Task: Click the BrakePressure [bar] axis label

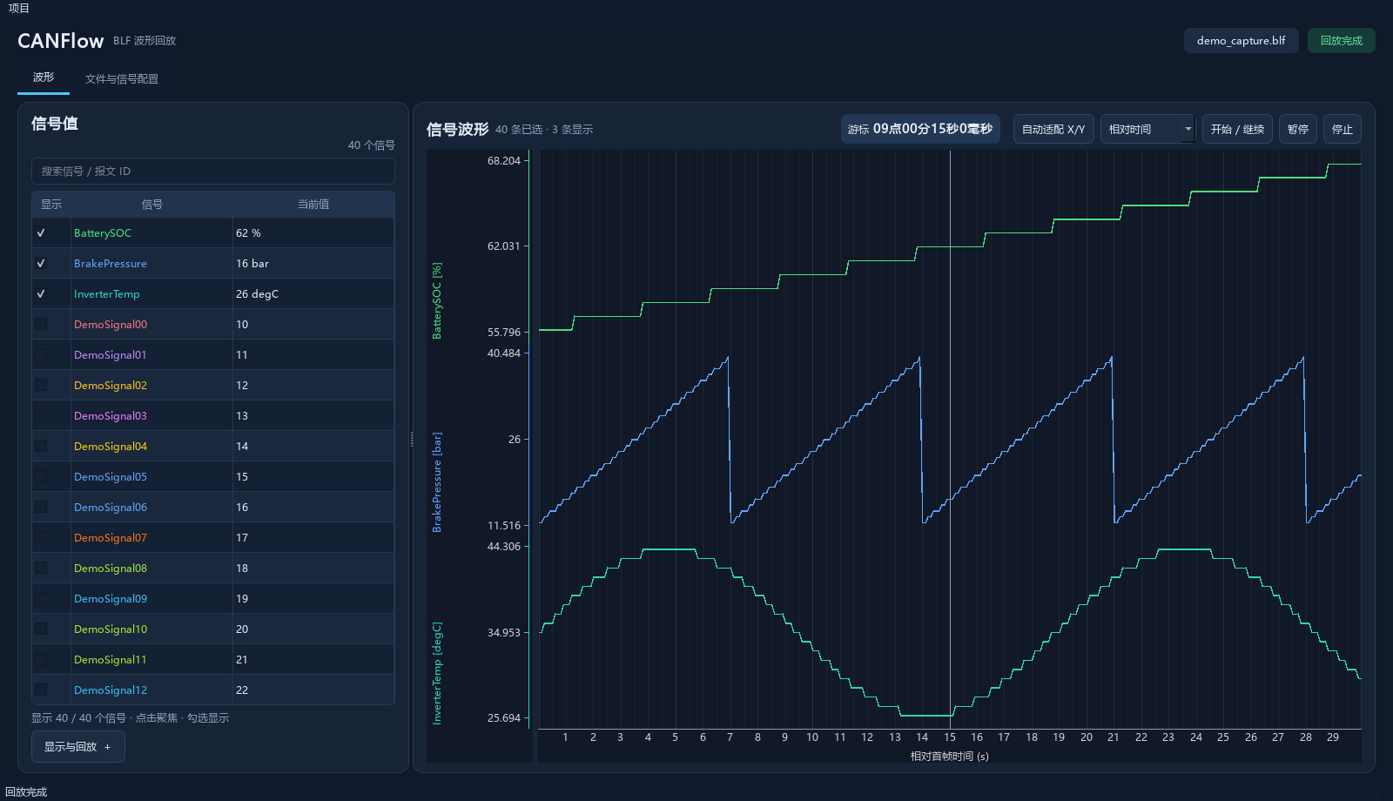Action: pos(437,481)
